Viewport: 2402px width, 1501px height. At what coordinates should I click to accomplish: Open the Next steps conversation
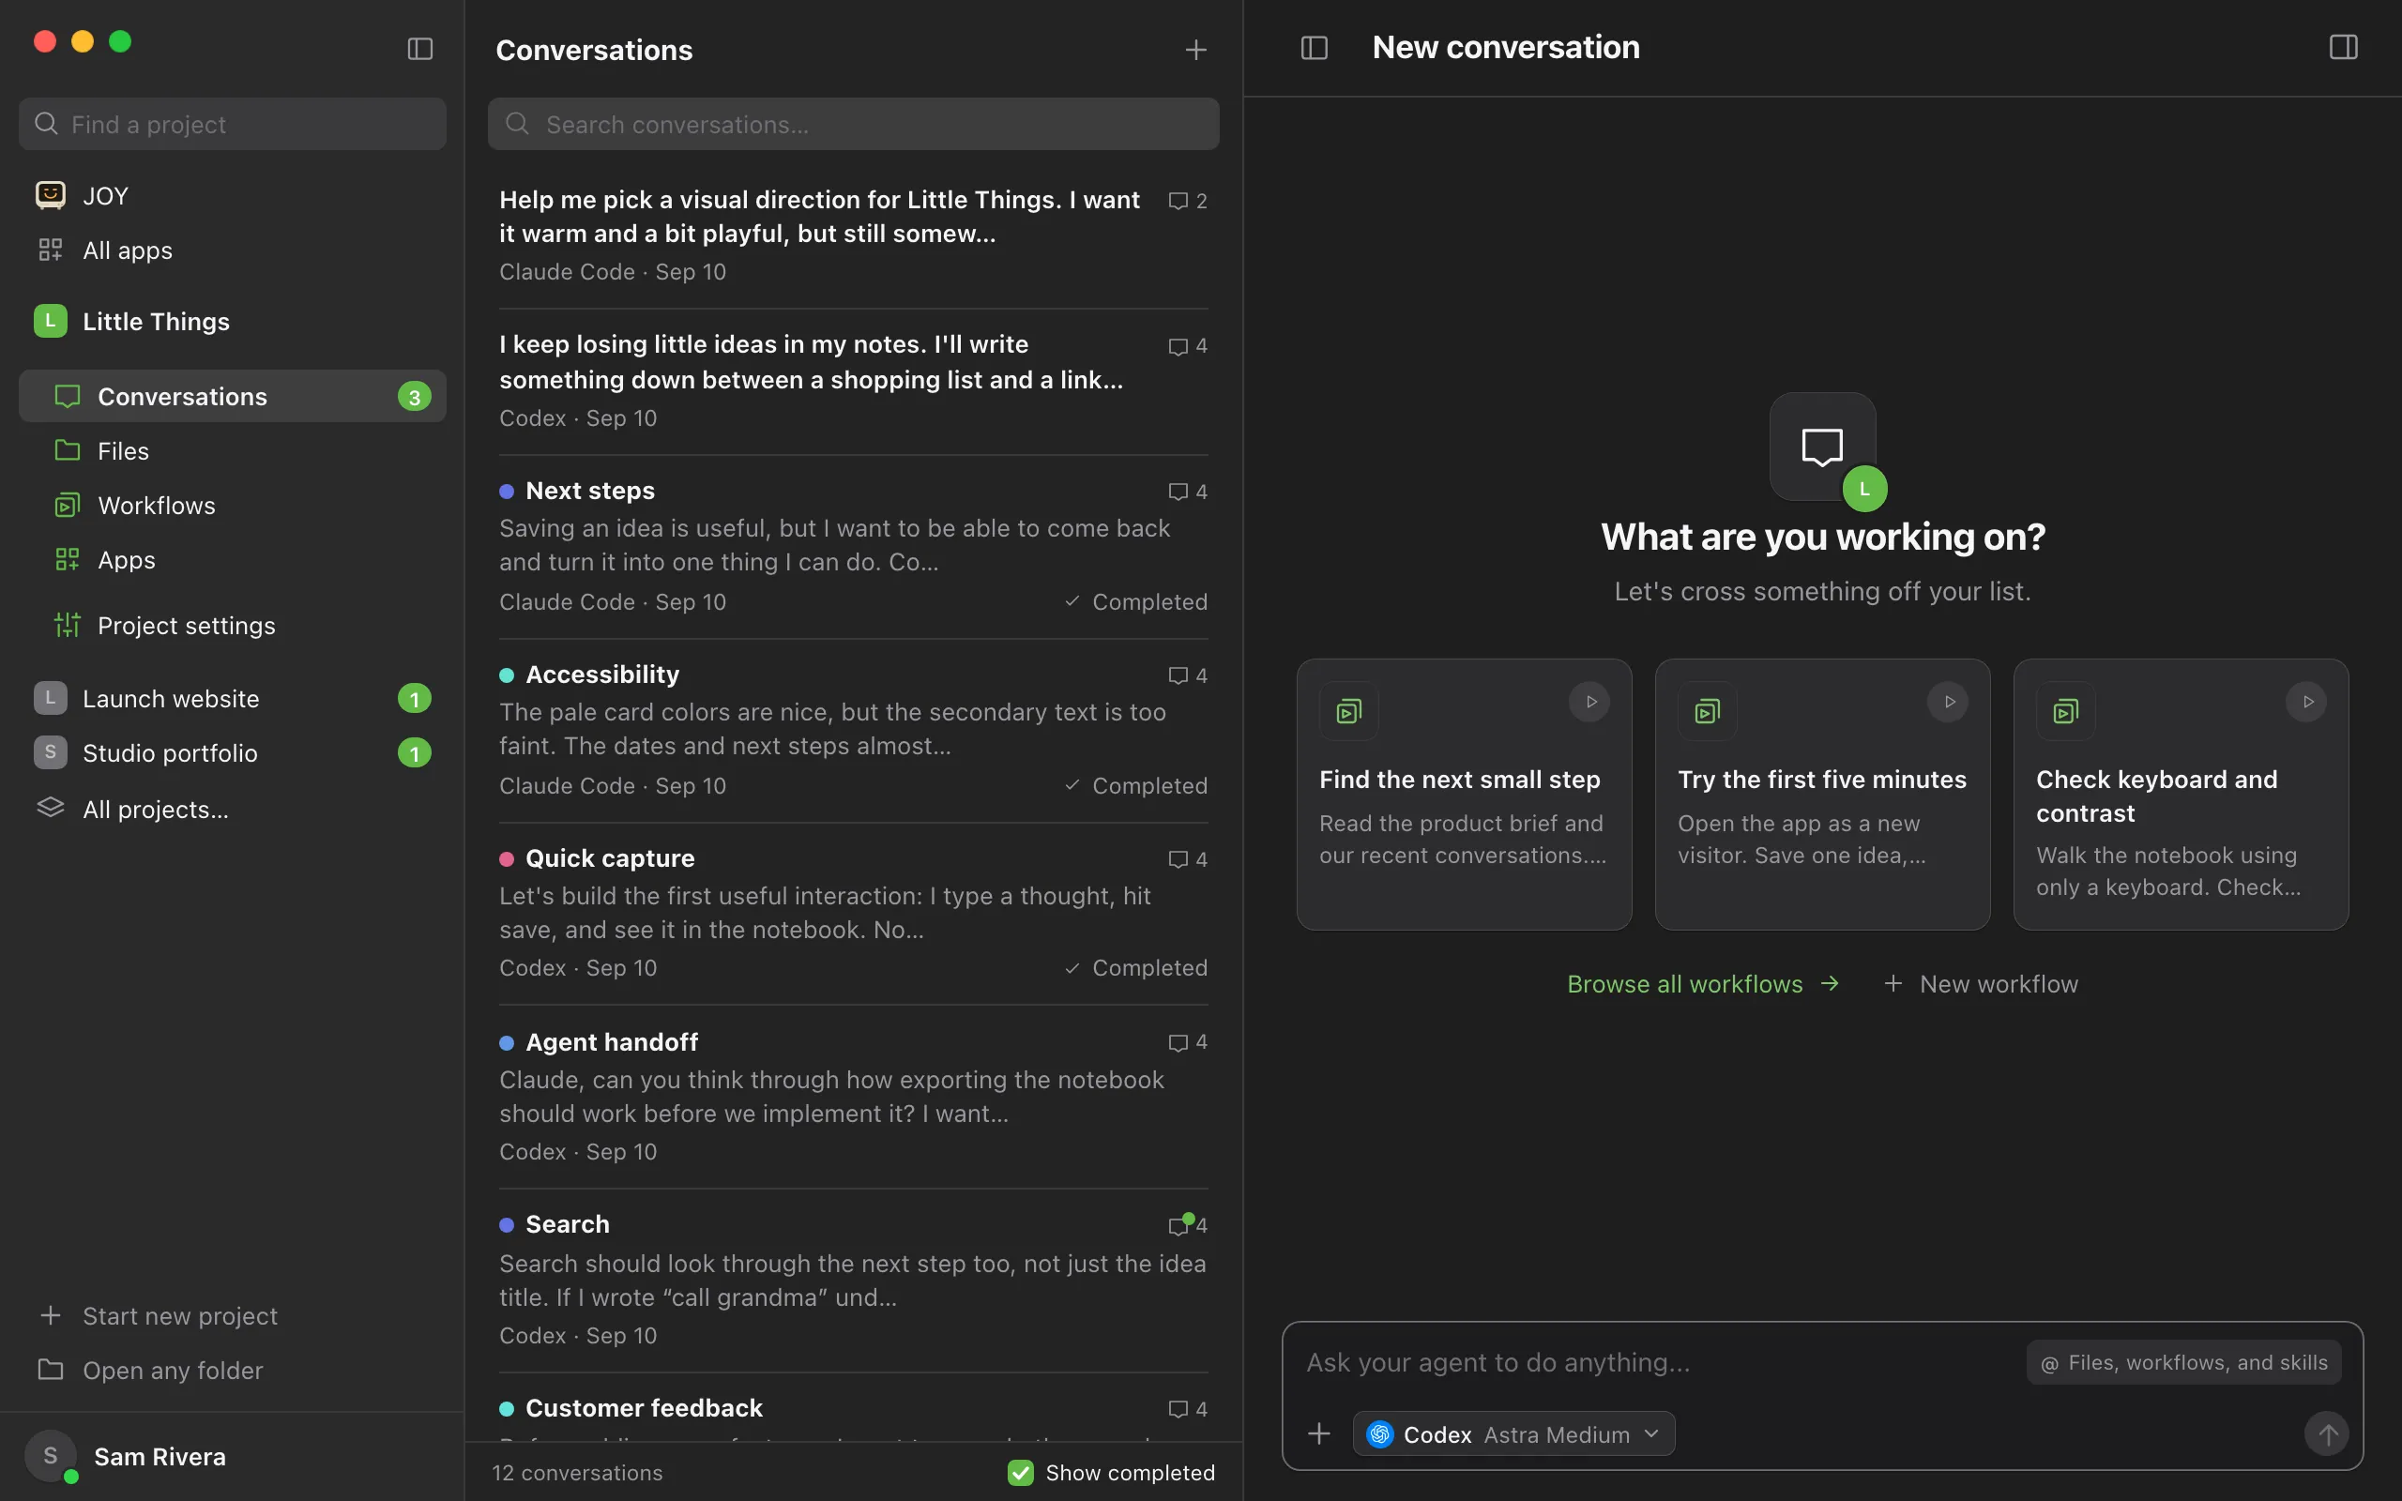click(x=854, y=546)
